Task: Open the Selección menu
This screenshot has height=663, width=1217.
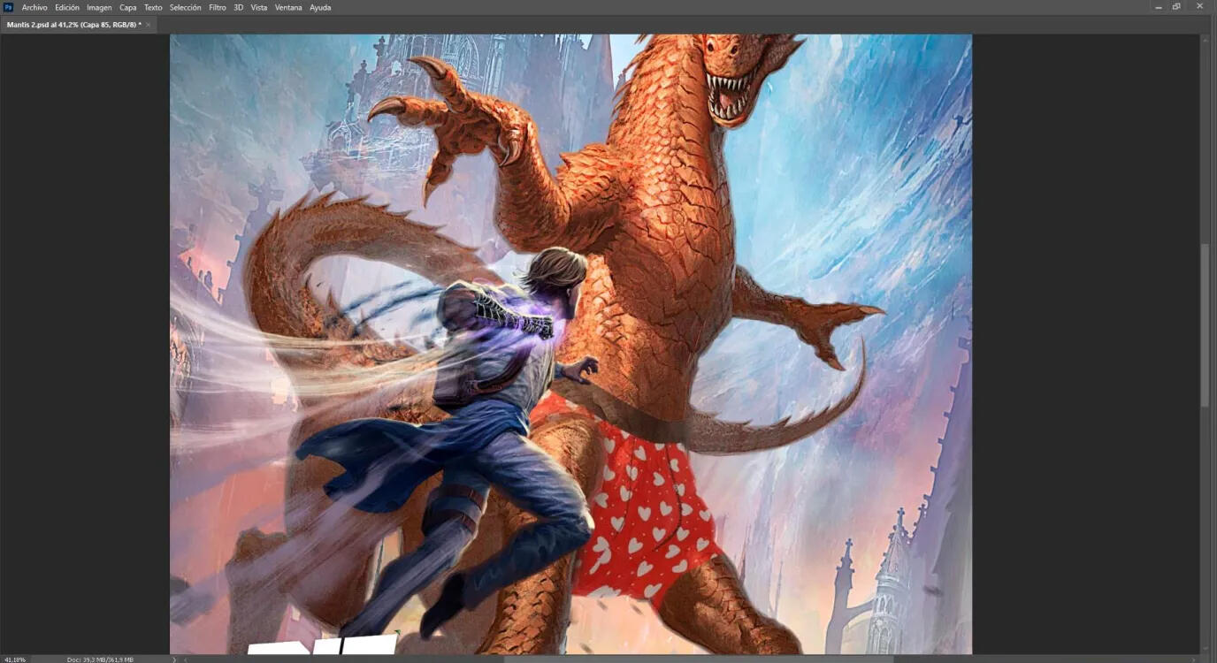Action: pos(185,7)
